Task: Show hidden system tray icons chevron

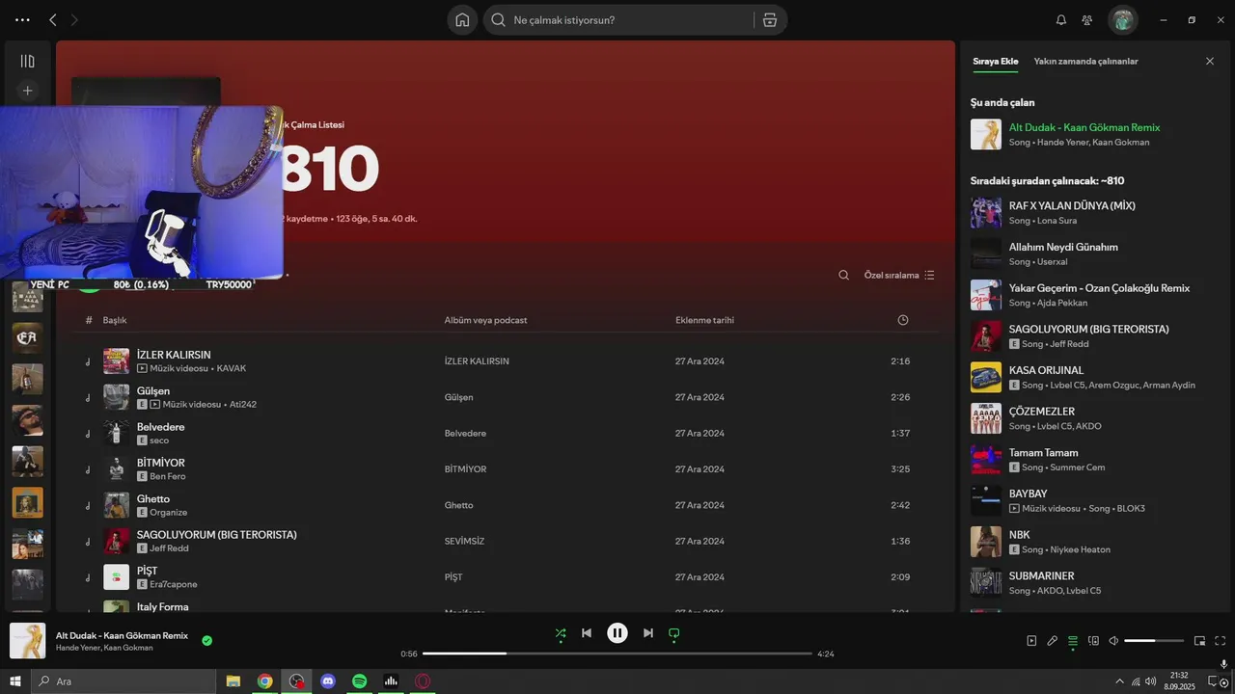Action: pos(1119,681)
